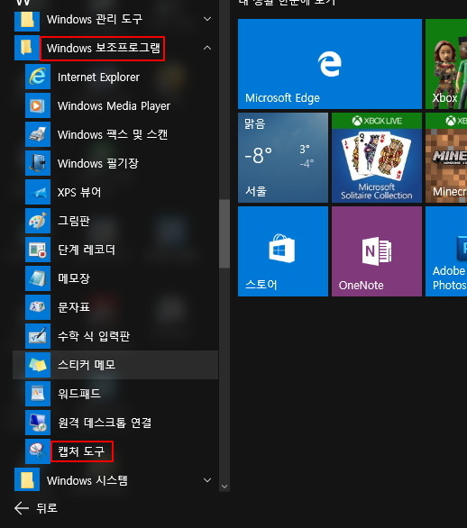
Task: Click the Windows 보조프로그램 folder icon
Action: tap(27, 48)
